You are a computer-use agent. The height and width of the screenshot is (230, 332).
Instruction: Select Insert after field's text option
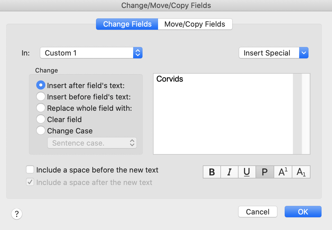41,85
